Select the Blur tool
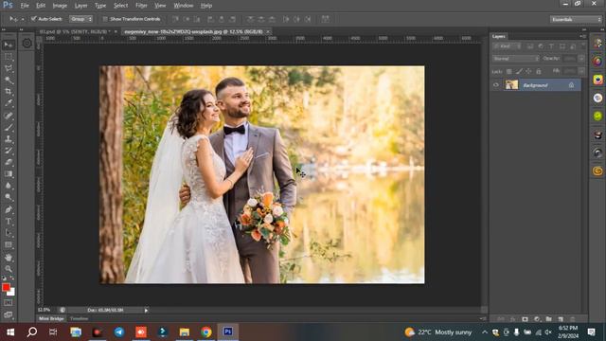The image size is (606, 341). coord(9,186)
